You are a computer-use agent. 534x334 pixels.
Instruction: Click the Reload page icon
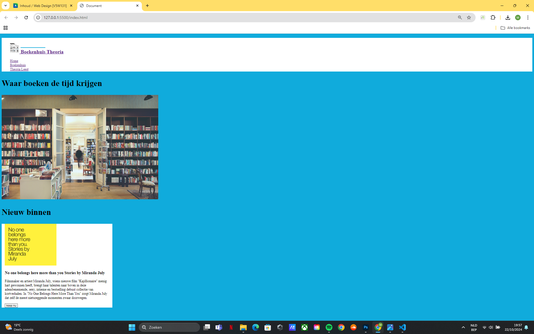click(x=26, y=18)
